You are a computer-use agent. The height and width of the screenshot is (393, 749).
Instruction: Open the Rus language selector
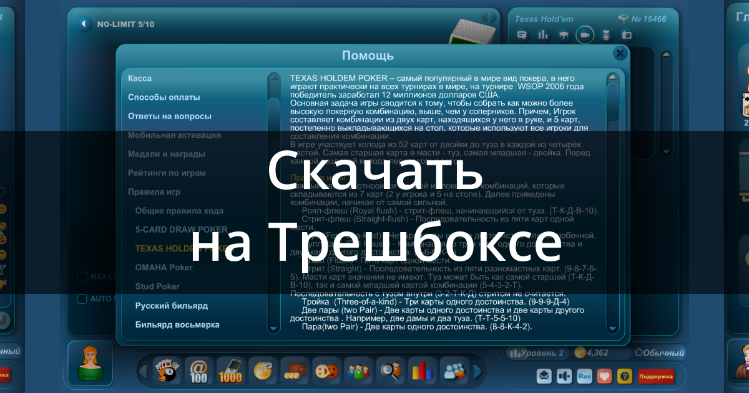tap(584, 376)
